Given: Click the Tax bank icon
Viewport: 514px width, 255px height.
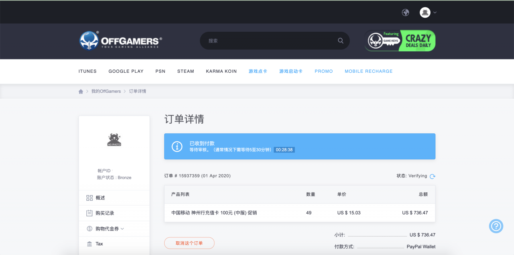Looking at the screenshot, I should click(90, 244).
